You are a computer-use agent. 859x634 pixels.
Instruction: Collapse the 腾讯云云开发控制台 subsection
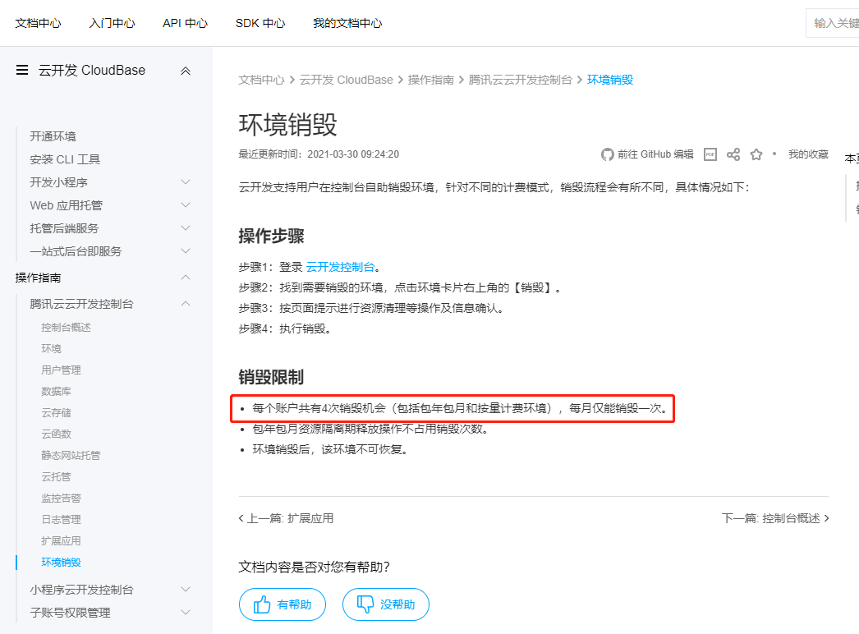pos(186,304)
